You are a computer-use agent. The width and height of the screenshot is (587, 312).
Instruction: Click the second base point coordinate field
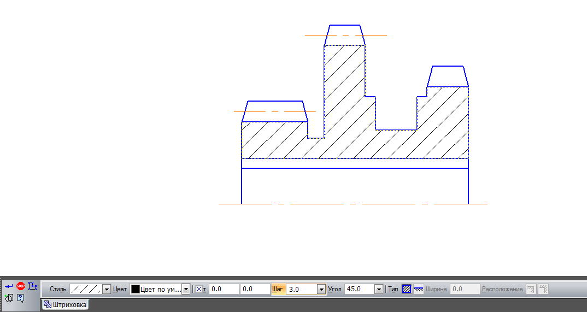[x=255, y=289]
